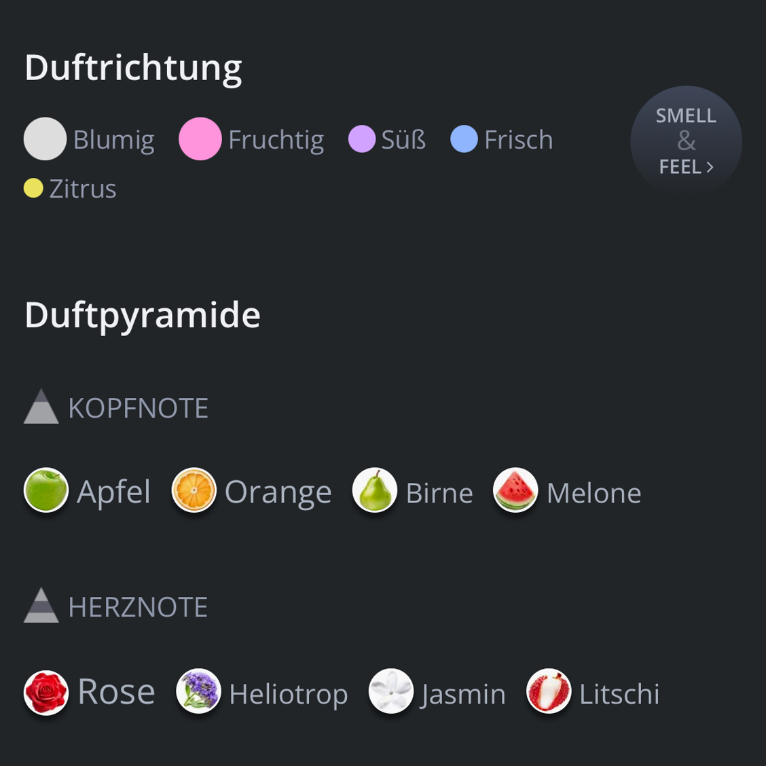Click the red Rose icon

click(46, 692)
